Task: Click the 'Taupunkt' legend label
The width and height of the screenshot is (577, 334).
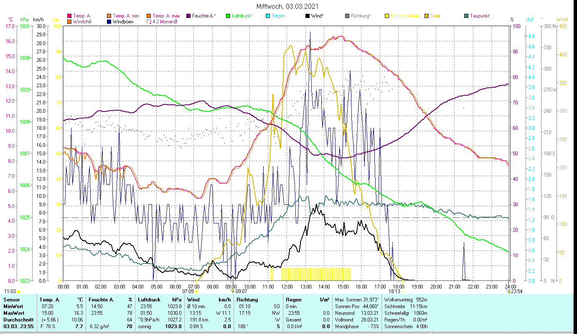Action: (x=480, y=16)
